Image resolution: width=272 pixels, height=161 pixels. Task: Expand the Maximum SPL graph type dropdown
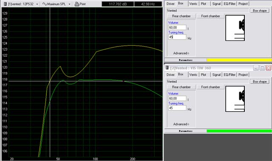click(x=69, y=4)
